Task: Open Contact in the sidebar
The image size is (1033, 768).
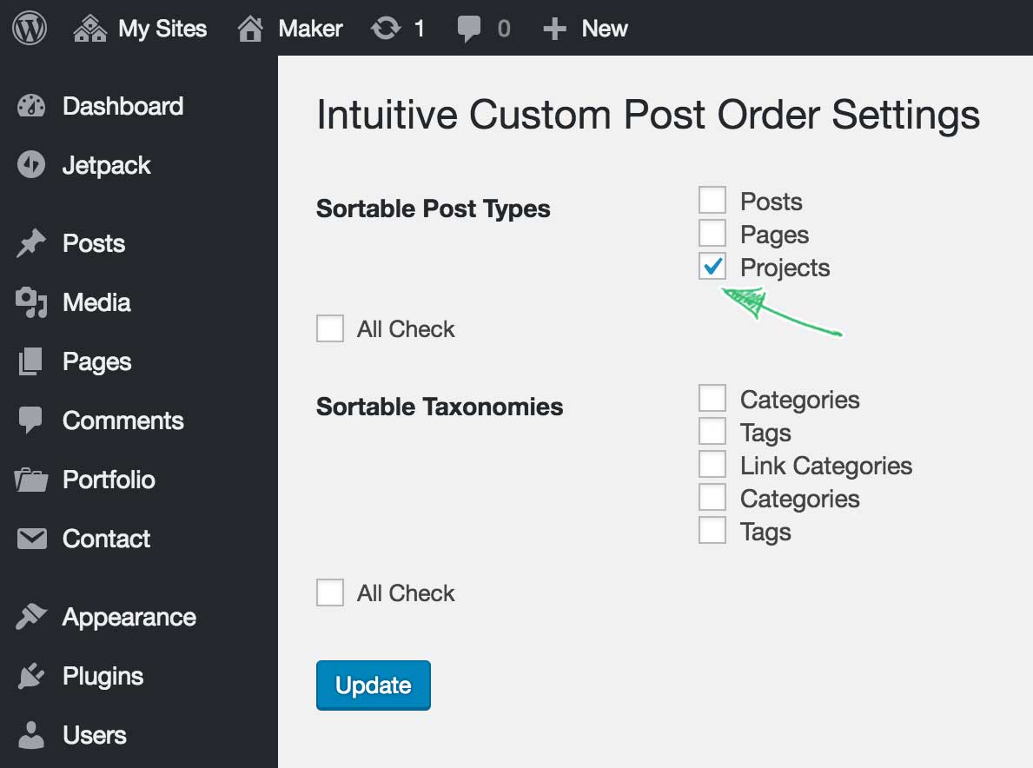Action: pos(106,539)
